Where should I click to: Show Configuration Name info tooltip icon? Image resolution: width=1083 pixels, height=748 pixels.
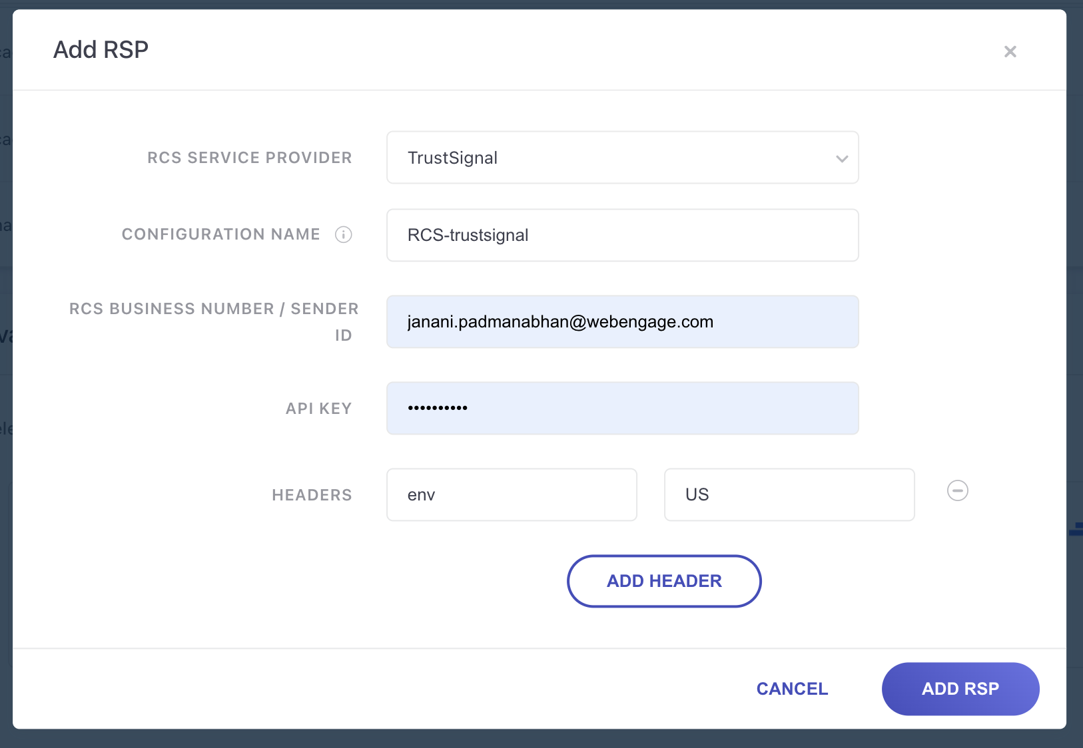click(x=344, y=234)
